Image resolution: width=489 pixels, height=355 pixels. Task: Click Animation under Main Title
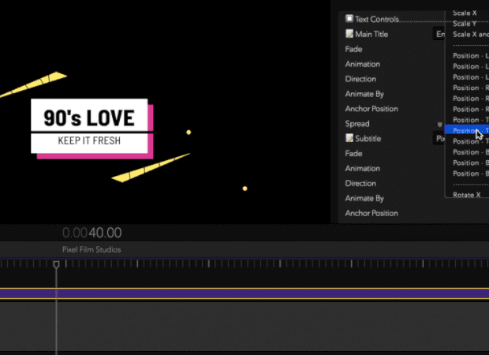pos(362,64)
